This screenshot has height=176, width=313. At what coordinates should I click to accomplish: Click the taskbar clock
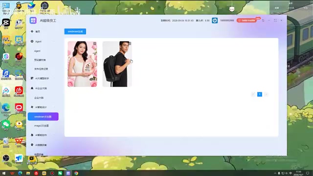tap(298, 173)
